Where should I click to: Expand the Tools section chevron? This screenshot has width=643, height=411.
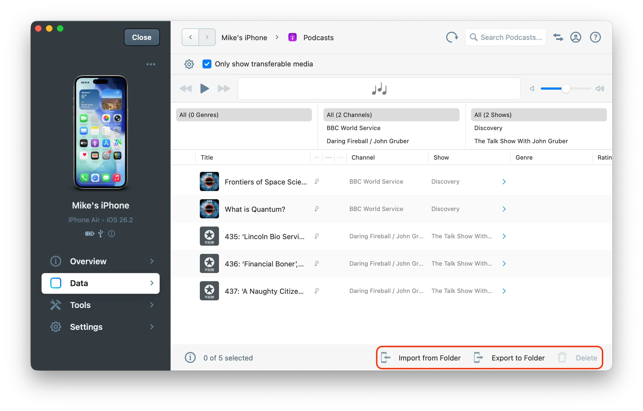152,305
